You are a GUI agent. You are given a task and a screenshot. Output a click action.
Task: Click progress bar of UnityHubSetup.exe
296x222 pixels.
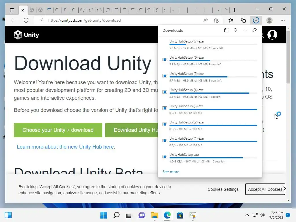point(213,158)
